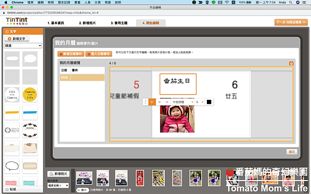Pick the outlined oval speech bubble
The width and height of the screenshot is (311, 194).
pos(12,166)
